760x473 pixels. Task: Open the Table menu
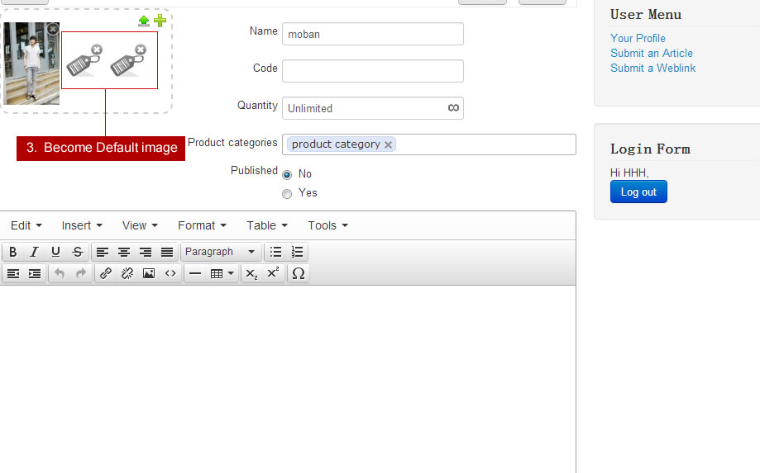tap(267, 226)
